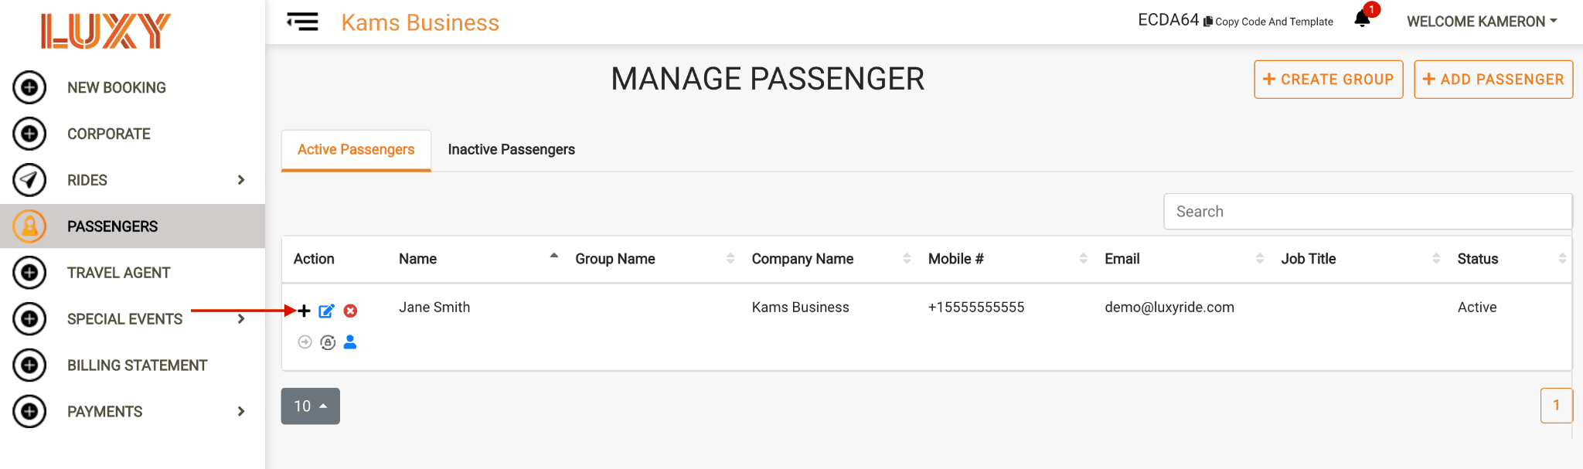The image size is (1583, 469).
Task: Click the Create Group button
Action: pos(1329,80)
